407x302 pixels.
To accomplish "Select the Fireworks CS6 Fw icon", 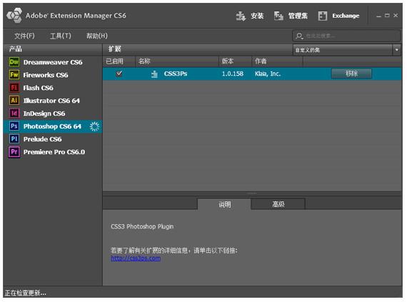I will pyautogui.click(x=14, y=75).
